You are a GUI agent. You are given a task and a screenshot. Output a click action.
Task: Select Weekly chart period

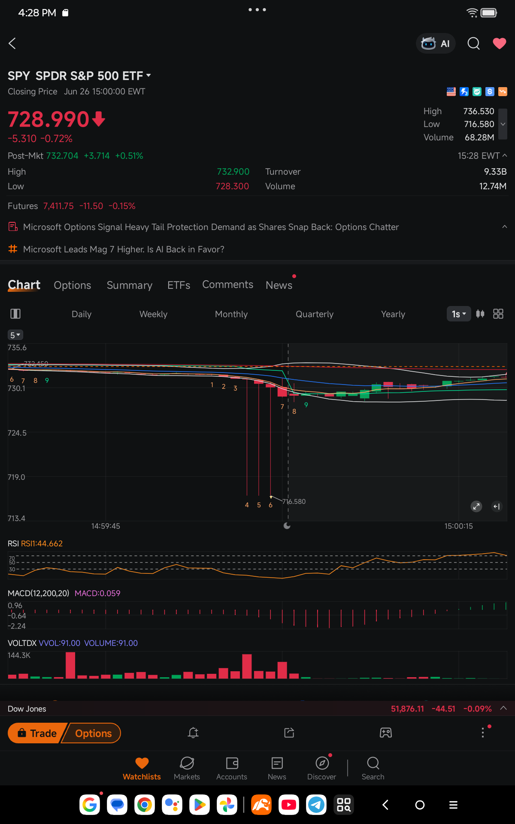coord(153,314)
